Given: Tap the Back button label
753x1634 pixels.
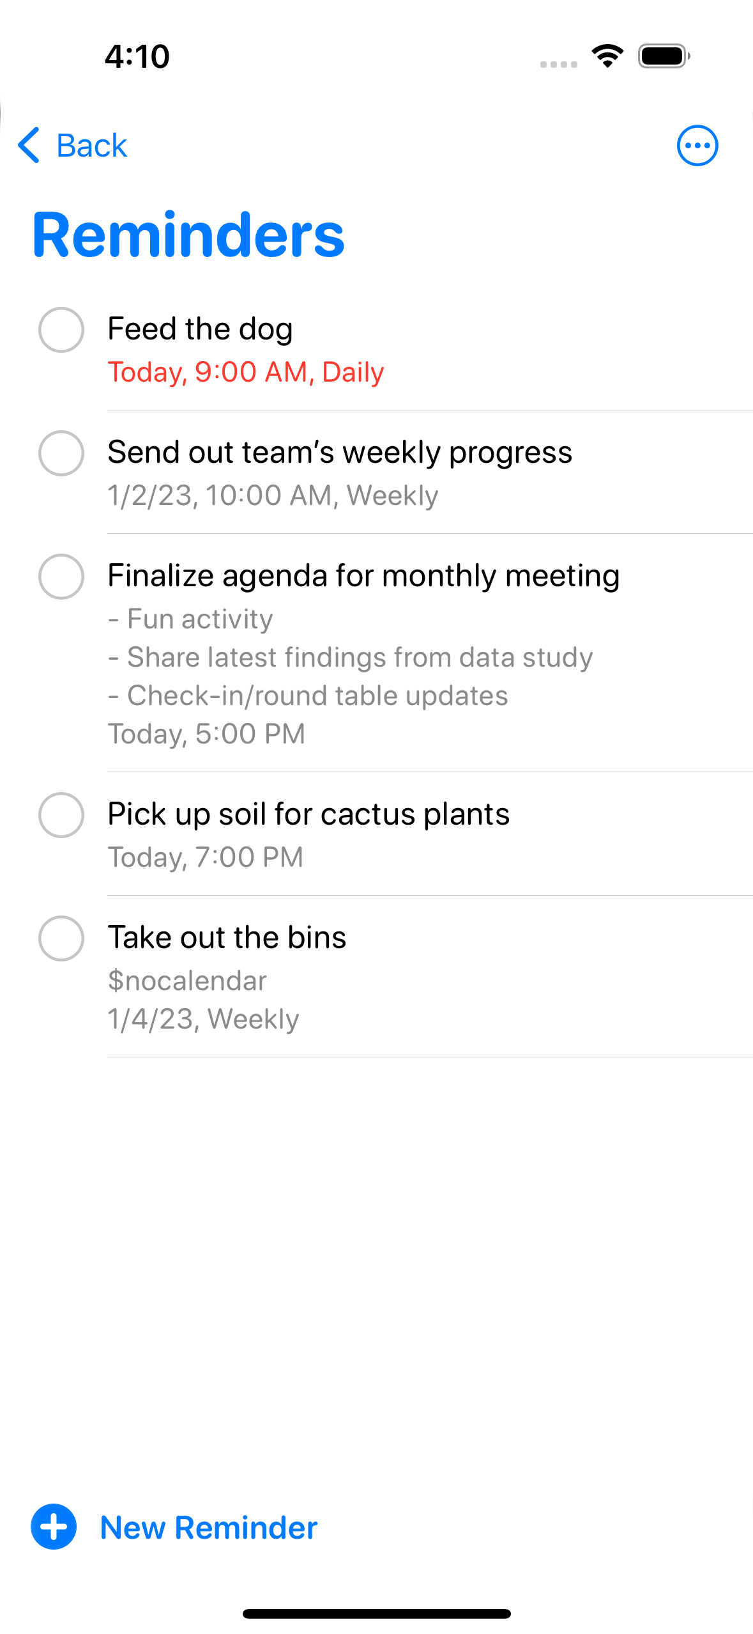Looking at the screenshot, I should (92, 146).
